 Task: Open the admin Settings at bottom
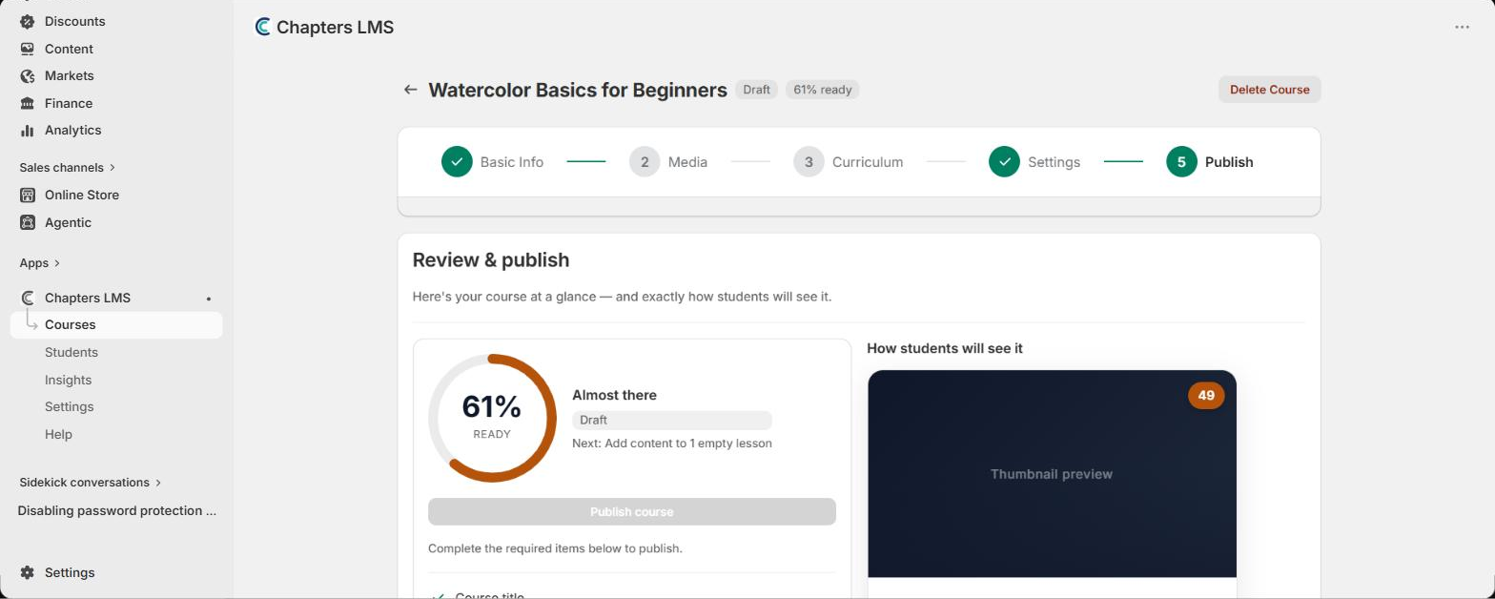coord(70,572)
